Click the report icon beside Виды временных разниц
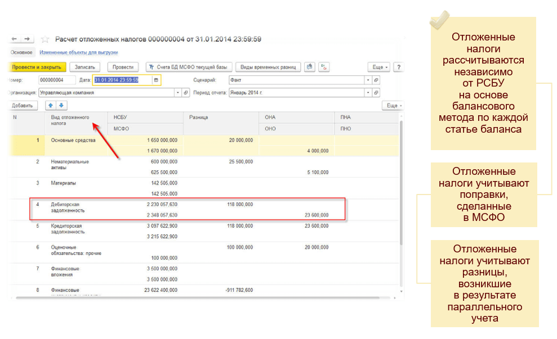The height and width of the screenshot is (339, 557). (x=310, y=67)
